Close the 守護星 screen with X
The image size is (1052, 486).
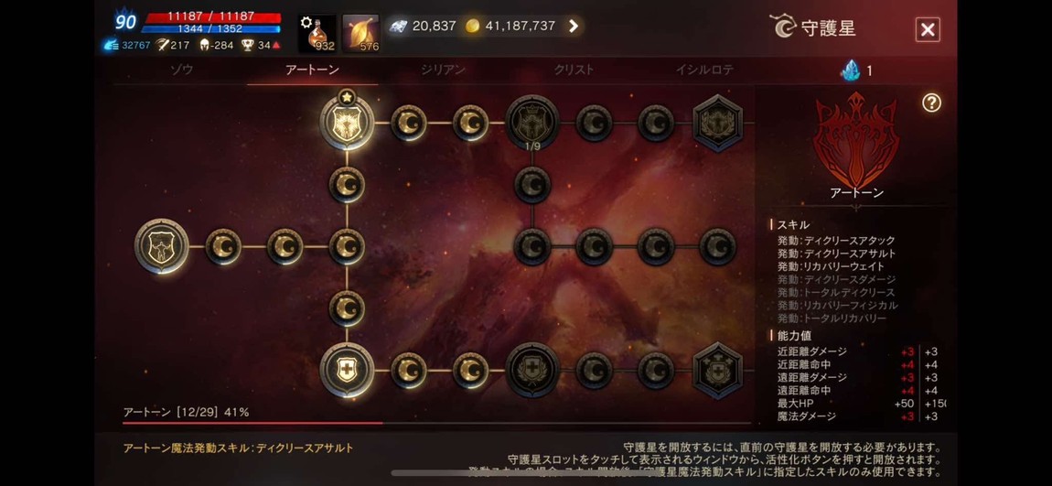[x=928, y=29]
